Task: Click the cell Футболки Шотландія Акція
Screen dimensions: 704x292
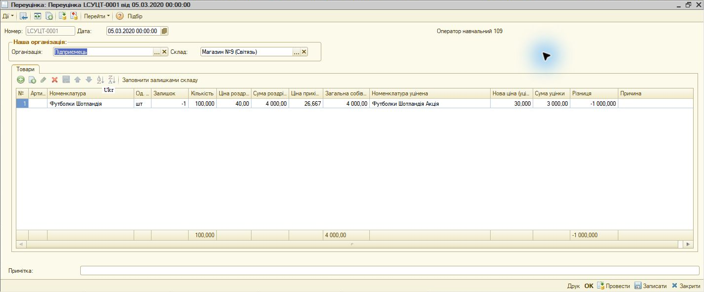Action: tap(430, 104)
